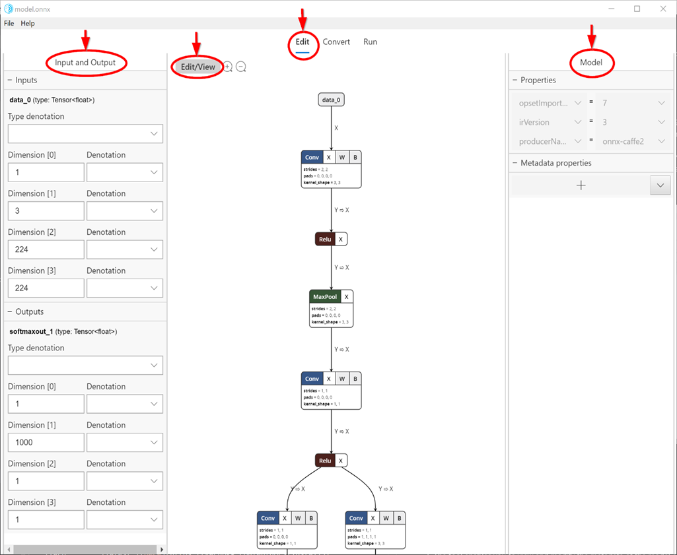Select the data_0 input node in the graph
Screen dimensions: 677x555
(x=331, y=99)
